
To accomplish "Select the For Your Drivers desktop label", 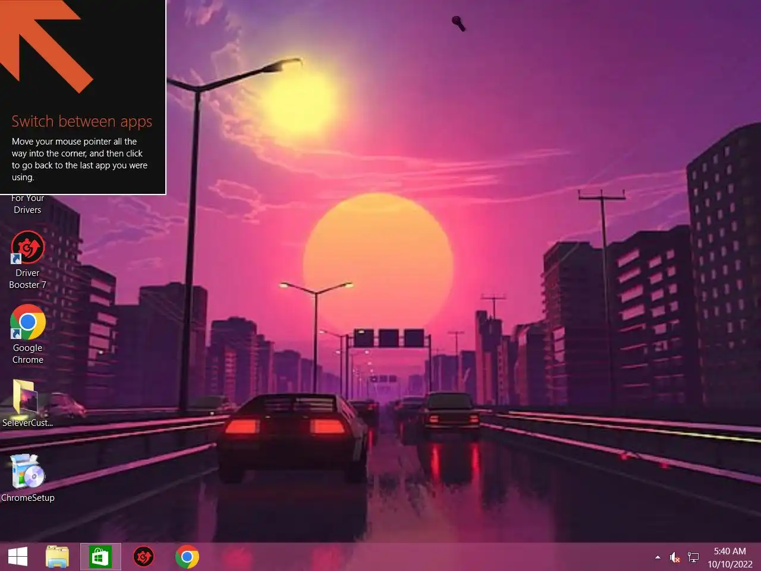I will click(27, 204).
